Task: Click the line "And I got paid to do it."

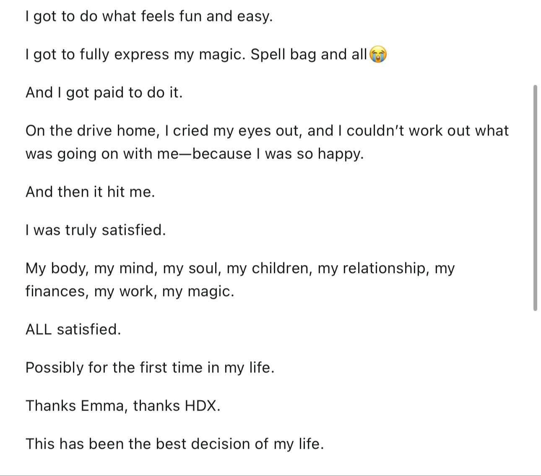Action: point(104,93)
